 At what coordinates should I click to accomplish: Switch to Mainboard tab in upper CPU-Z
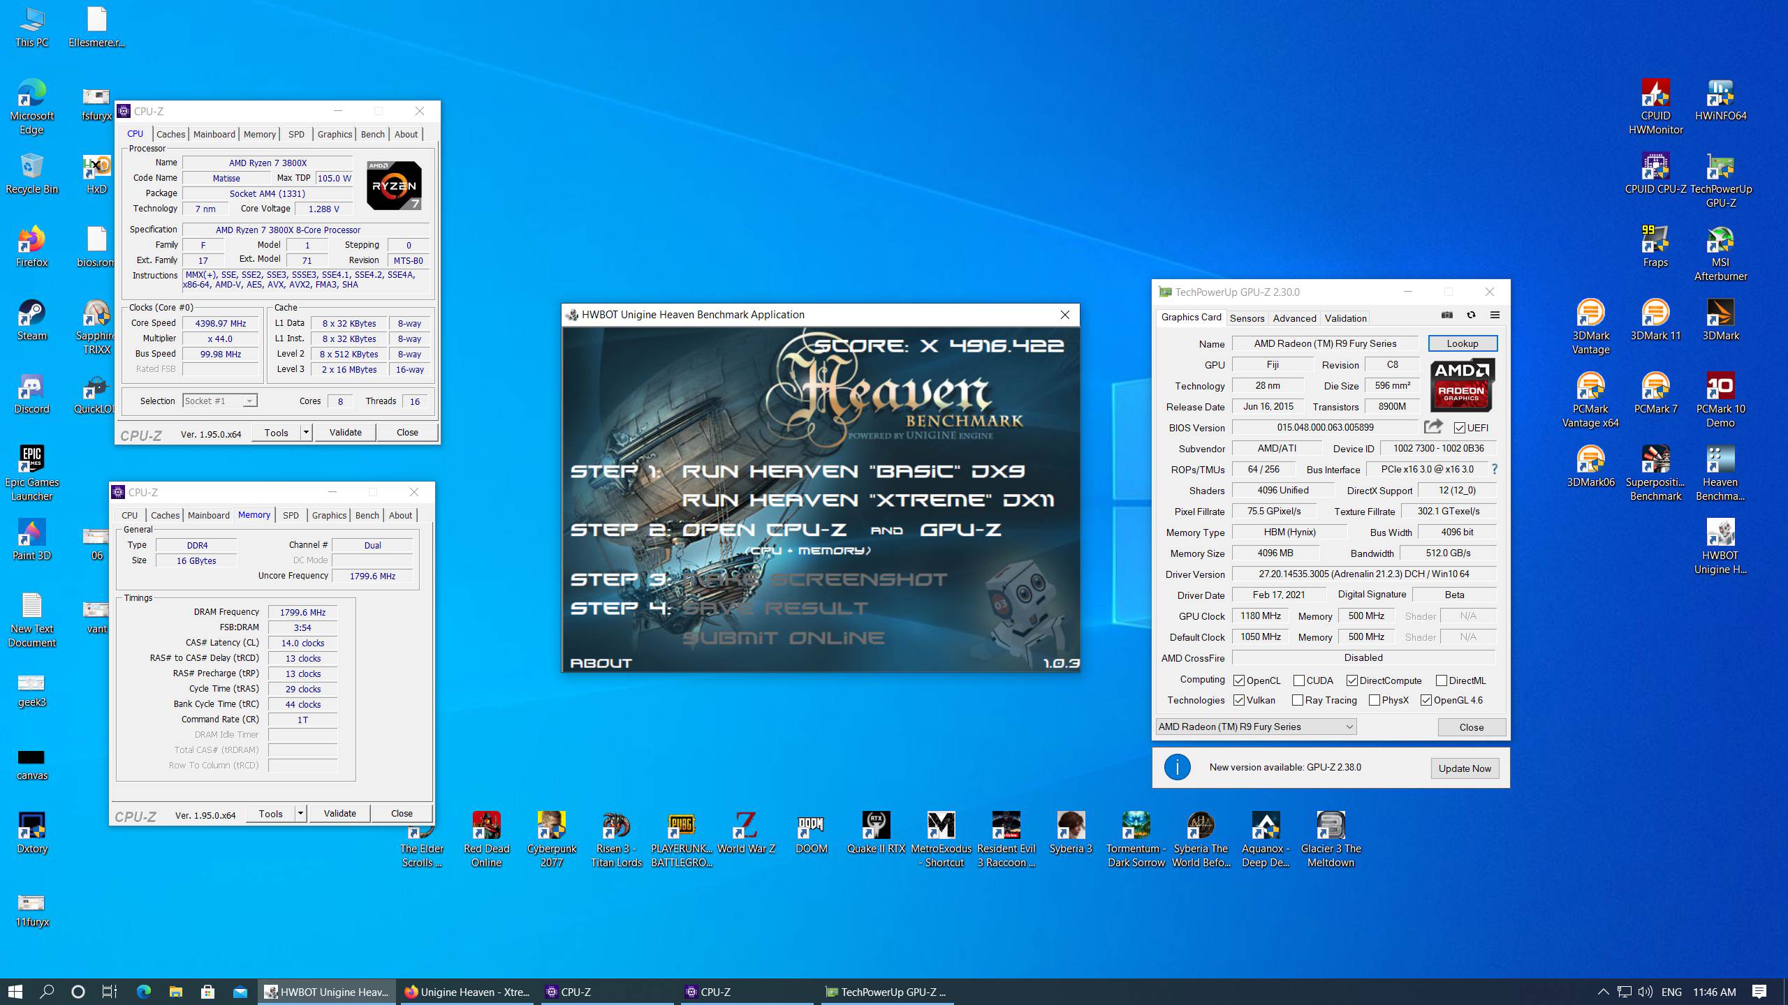214,134
